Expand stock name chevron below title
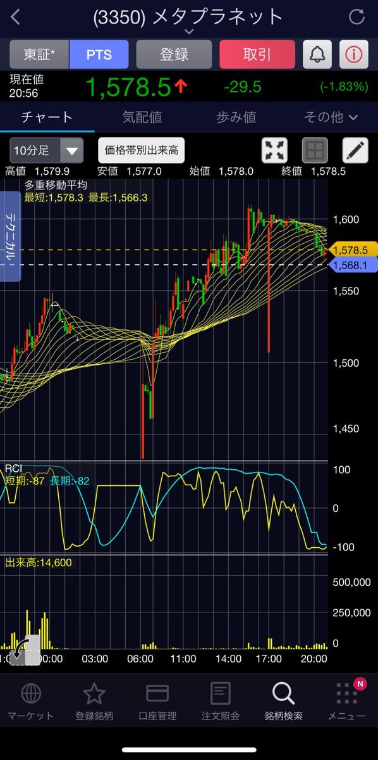The image size is (378, 760). pyautogui.click(x=188, y=30)
